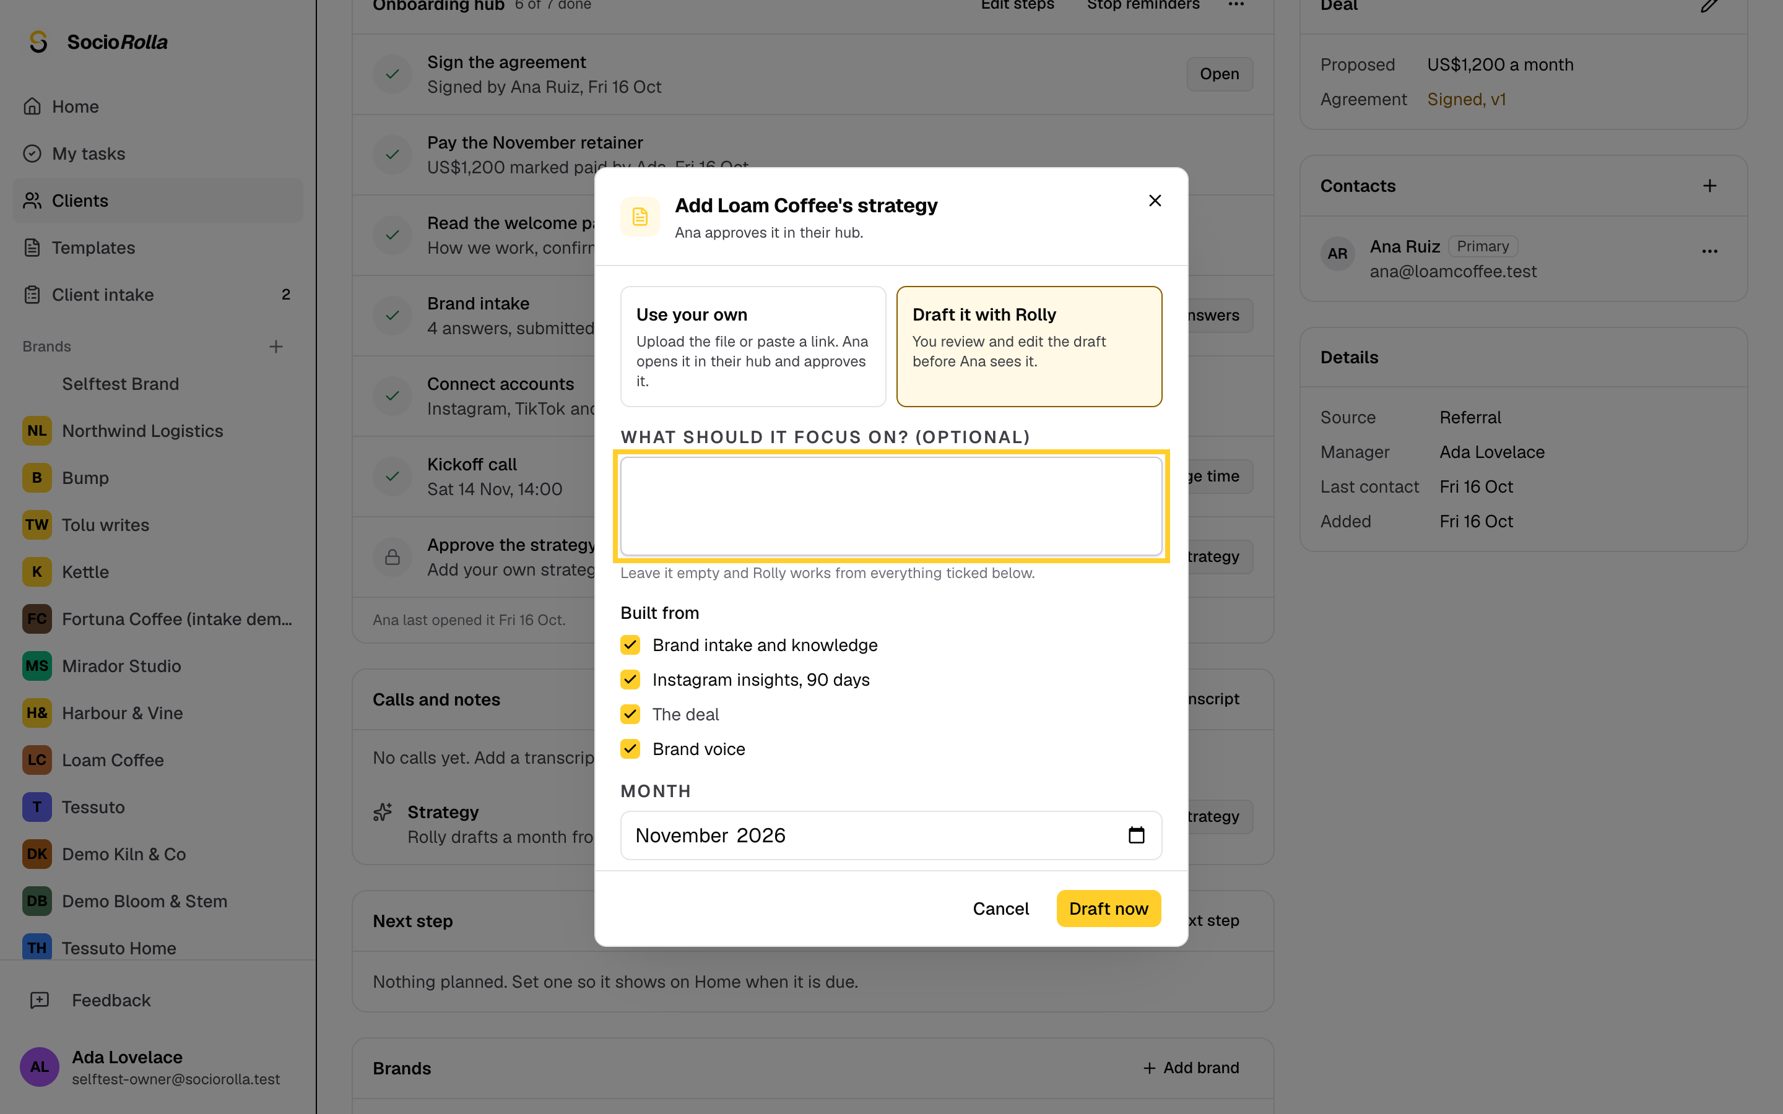Open the month calendar picker icon
The image size is (1783, 1114).
tap(1136, 835)
